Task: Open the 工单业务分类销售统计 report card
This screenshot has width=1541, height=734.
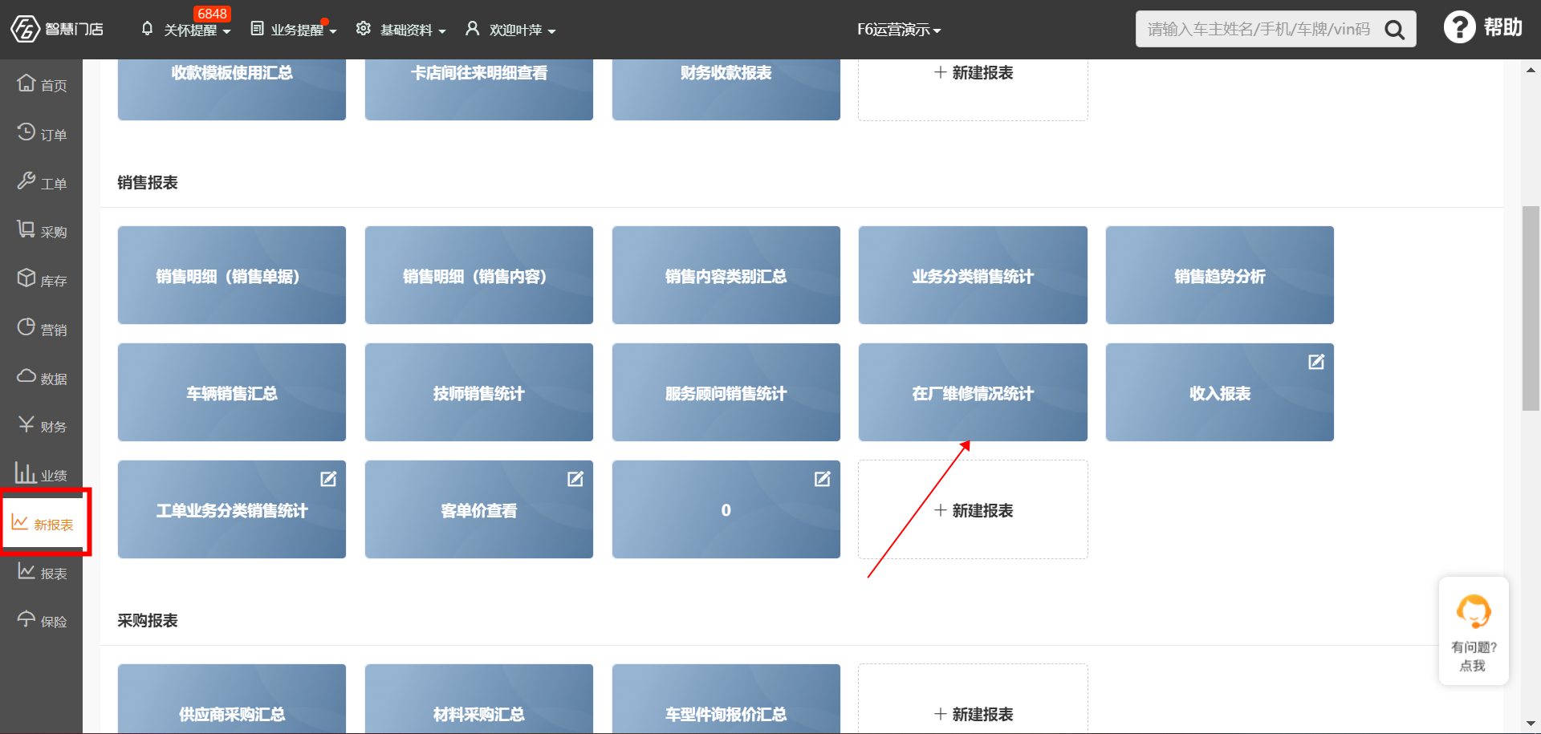Action: pyautogui.click(x=232, y=509)
